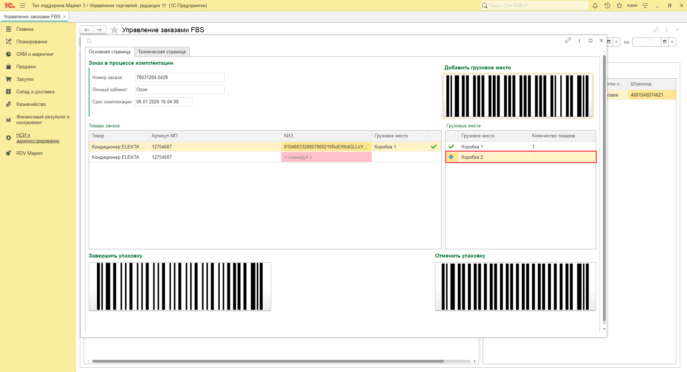The width and height of the screenshot is (687, 372).
Task: Open the notifications bell icon
Action: coord(595,5)
